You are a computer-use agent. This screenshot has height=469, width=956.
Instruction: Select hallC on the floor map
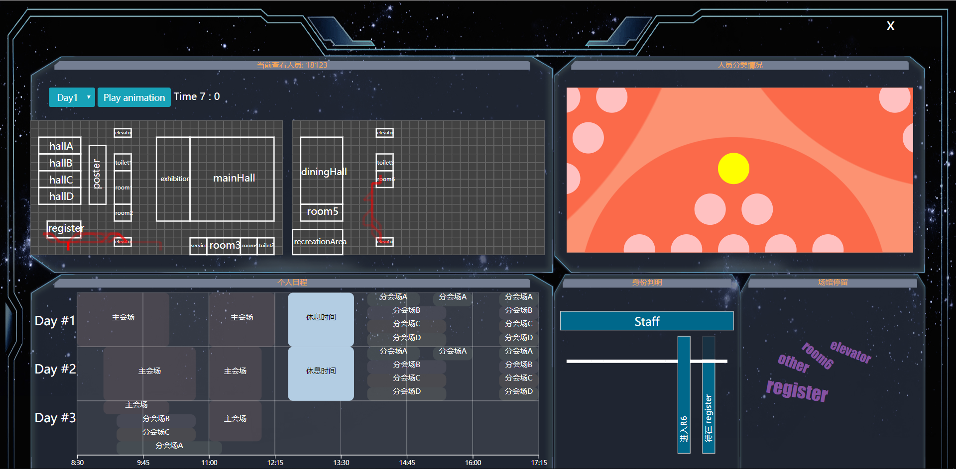[60, 180]
